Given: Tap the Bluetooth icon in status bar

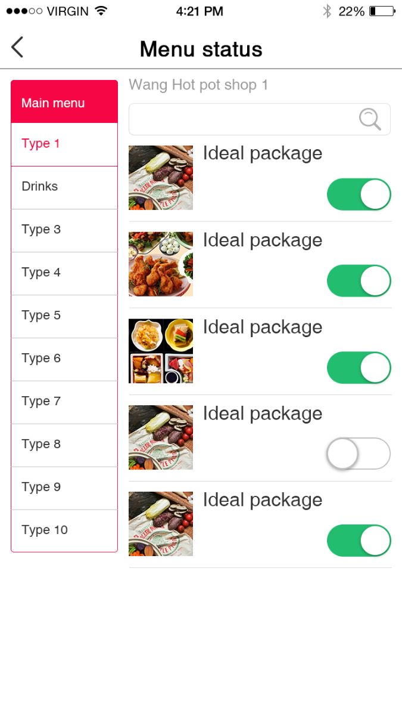Looking at the screenshot, I should [327, 11].
